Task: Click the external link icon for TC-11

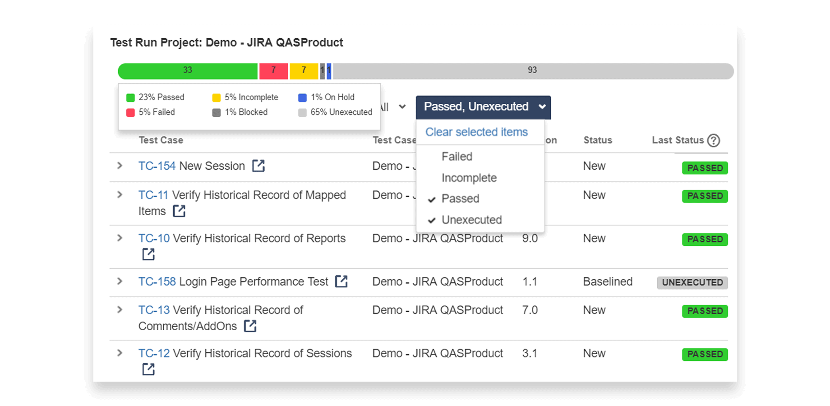Action: pyautogui.click(x=179, y=211)
